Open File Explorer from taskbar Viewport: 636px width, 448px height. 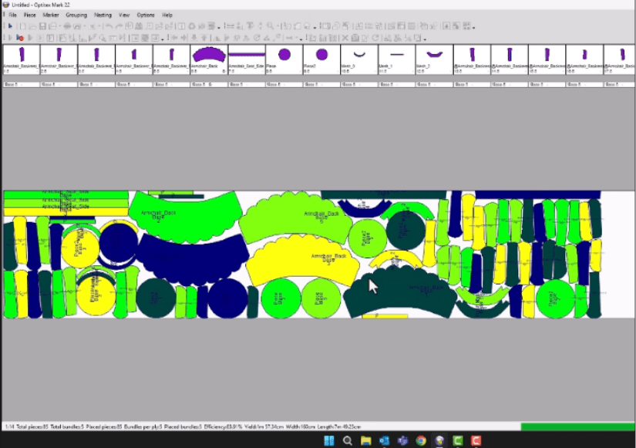(366, 440)
